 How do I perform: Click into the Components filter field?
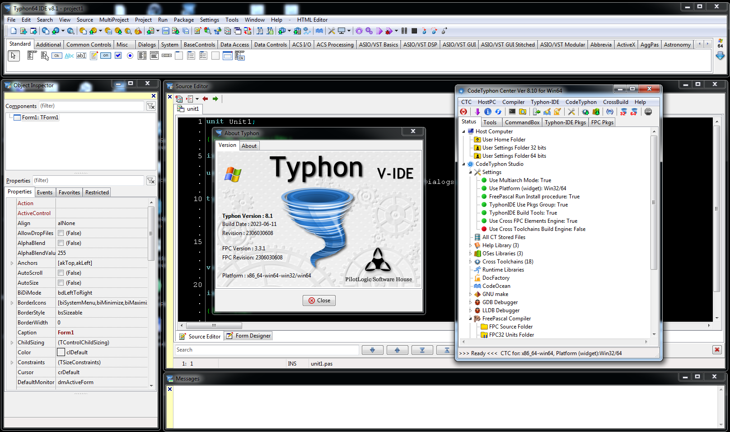tap(91, 106)
